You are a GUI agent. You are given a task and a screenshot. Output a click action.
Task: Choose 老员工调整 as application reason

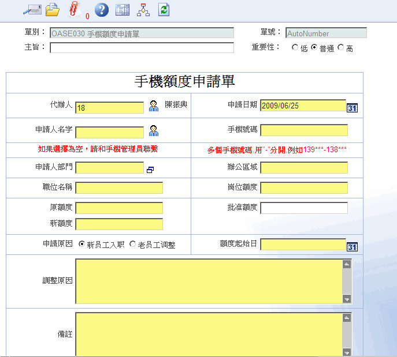[133, 244]
